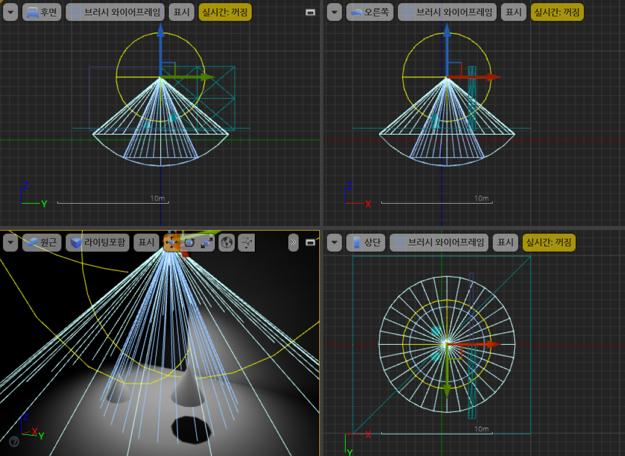Screen dimensions: 625x456
Task: Open the 라이팅포함 view mode menu
Action: tap(98, 242)
